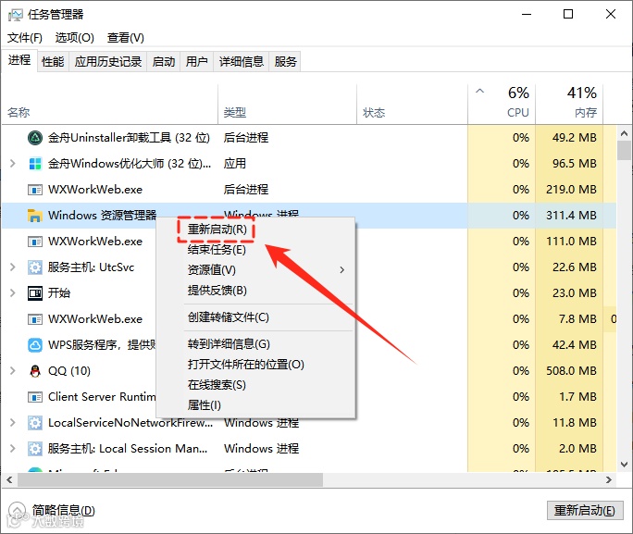Expand 服务主机: Local Session Manager group
The image size is (633, 534).
(x=13, y=449)
